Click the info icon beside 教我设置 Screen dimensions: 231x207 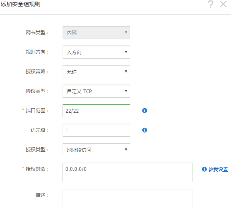[x=204, y=169]
